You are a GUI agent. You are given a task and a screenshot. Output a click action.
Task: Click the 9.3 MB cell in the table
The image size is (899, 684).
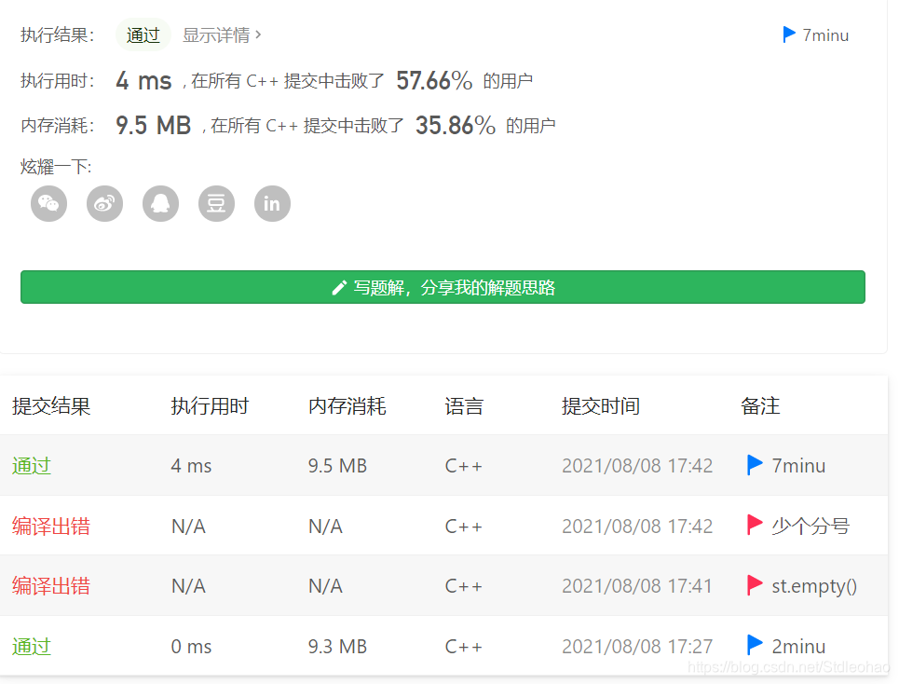pyautogui.click(x=337, y=646)
